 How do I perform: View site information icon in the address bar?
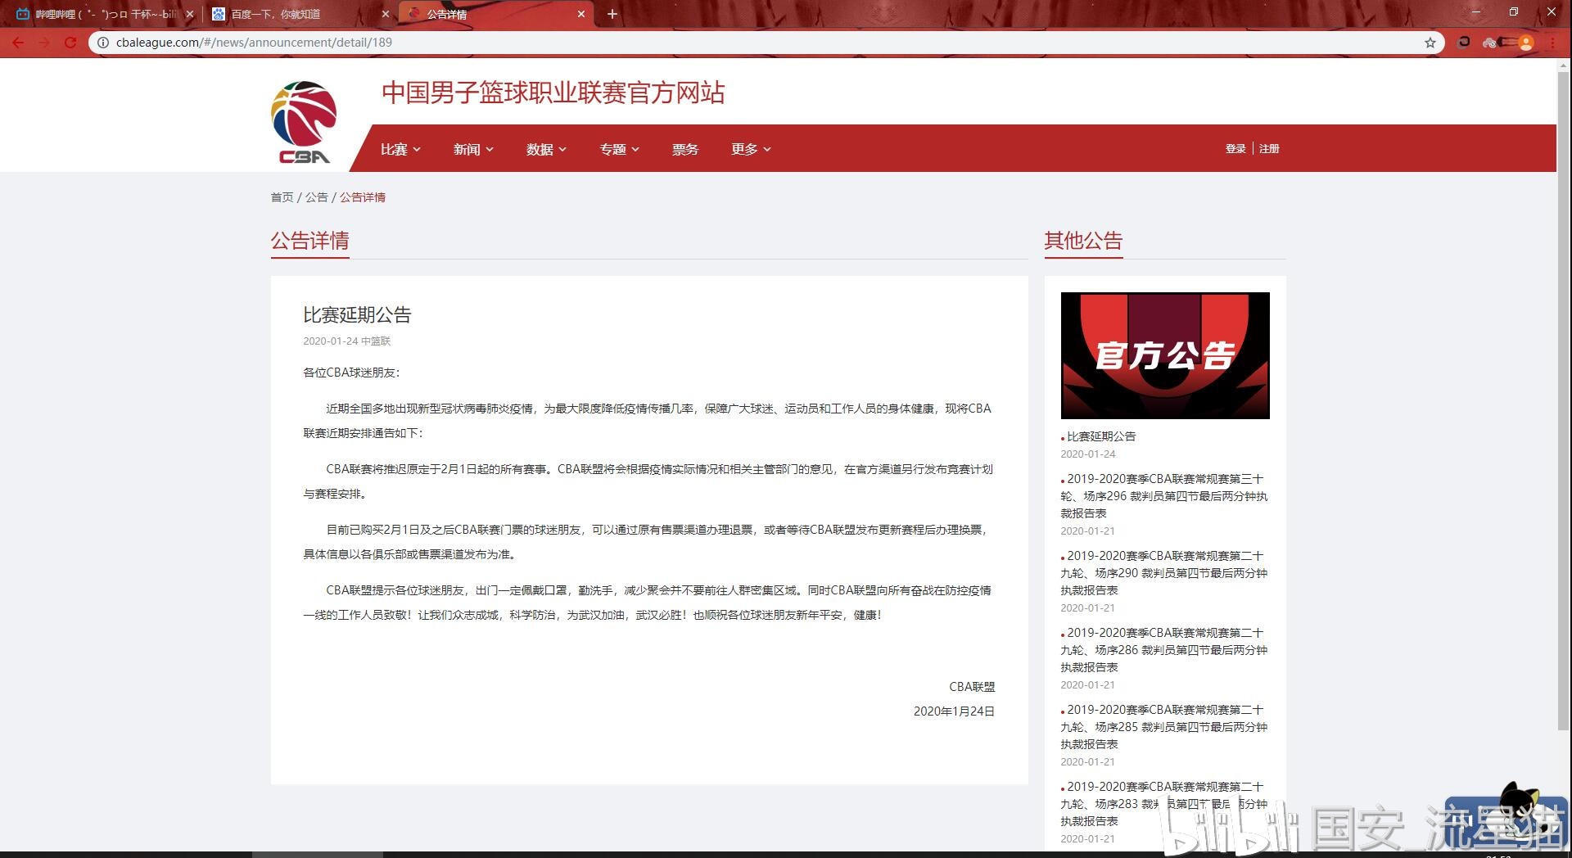103,43
